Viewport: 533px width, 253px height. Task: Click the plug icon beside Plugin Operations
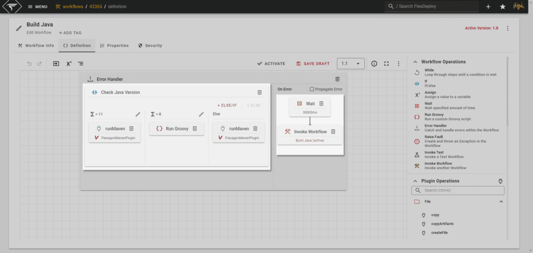point(500,181)
